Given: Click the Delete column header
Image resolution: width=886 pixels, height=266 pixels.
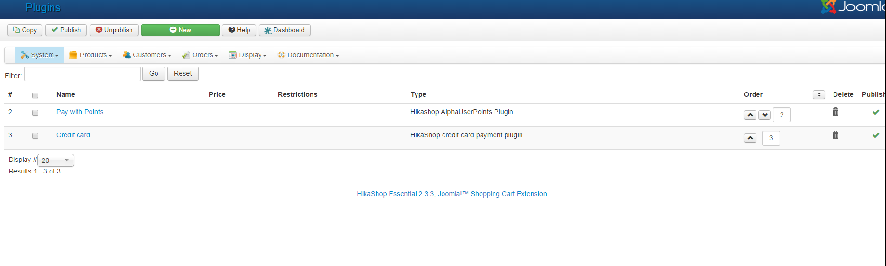Looking at the screenshot, I should coord(843,94).
